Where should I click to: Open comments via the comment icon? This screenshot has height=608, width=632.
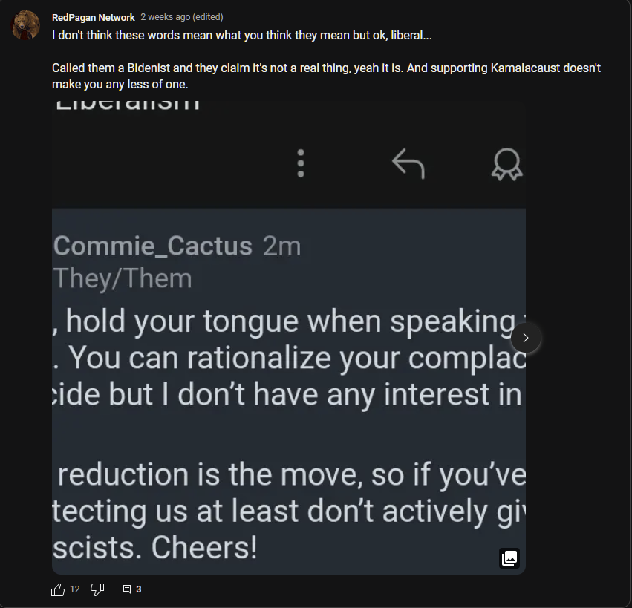tap(127, 589)
